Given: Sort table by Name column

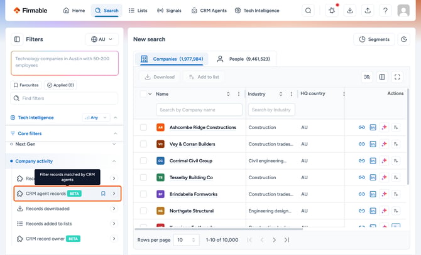Looking at the screenshot, I should point(228,94).
